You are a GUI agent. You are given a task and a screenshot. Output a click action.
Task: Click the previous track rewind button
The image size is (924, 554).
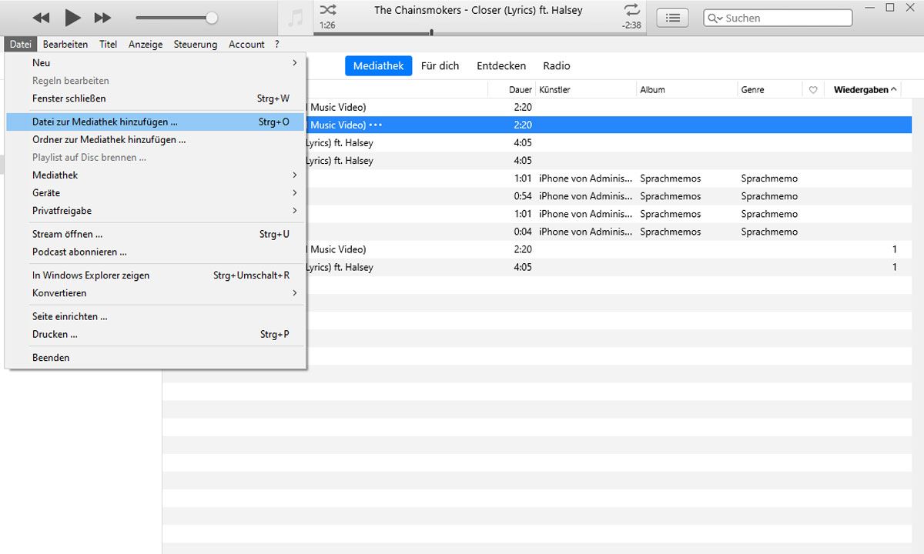pos(42,18)
